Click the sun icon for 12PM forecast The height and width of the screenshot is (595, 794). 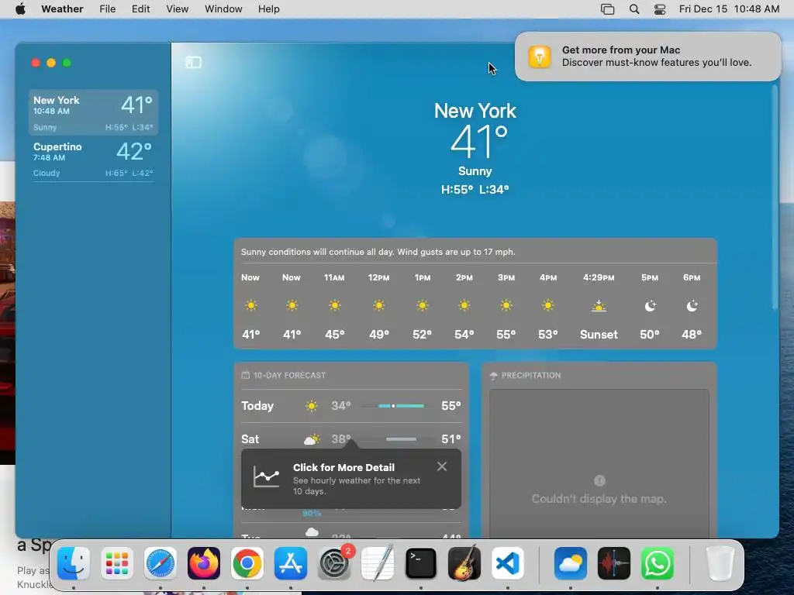point(378,305)
